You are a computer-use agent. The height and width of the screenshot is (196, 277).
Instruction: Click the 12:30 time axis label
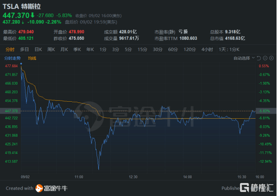tap(133, 177)
